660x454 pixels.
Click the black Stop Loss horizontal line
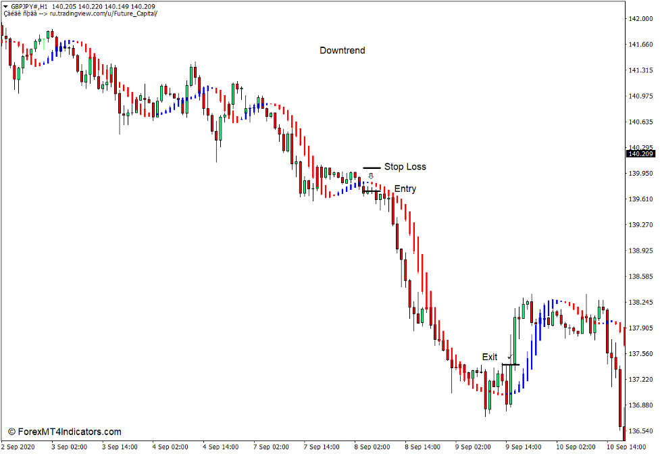point(372,167)
